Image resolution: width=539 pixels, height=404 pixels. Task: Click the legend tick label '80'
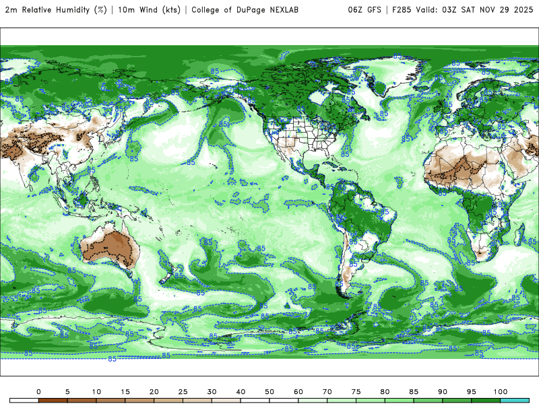tap(385, 392)
